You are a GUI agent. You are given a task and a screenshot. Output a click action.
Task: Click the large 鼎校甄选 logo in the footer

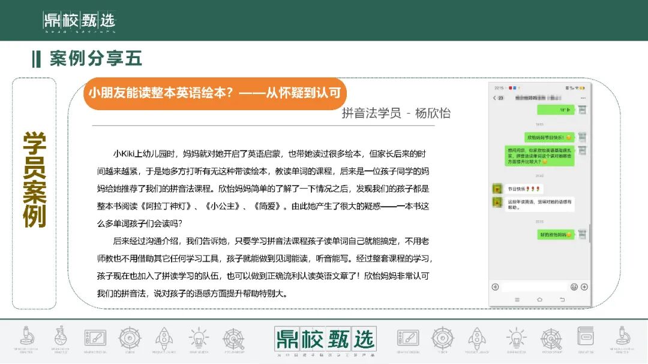point(325,339)
